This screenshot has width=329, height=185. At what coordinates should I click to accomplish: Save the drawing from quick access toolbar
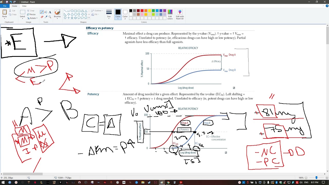[x=7, y=2]
